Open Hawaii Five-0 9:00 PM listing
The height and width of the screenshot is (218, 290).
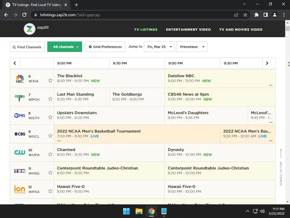click(x=220, y=189)
